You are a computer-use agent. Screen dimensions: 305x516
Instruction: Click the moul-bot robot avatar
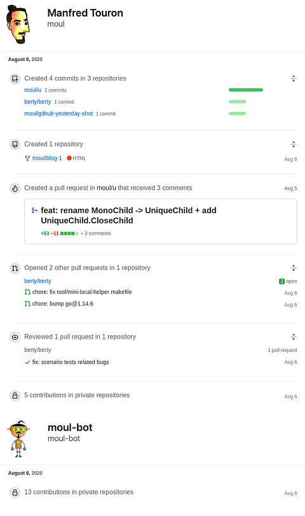tap(18, 439)
